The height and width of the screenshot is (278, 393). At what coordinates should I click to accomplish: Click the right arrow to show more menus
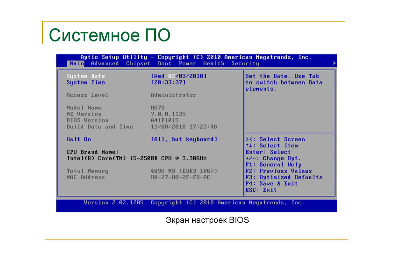335,63
